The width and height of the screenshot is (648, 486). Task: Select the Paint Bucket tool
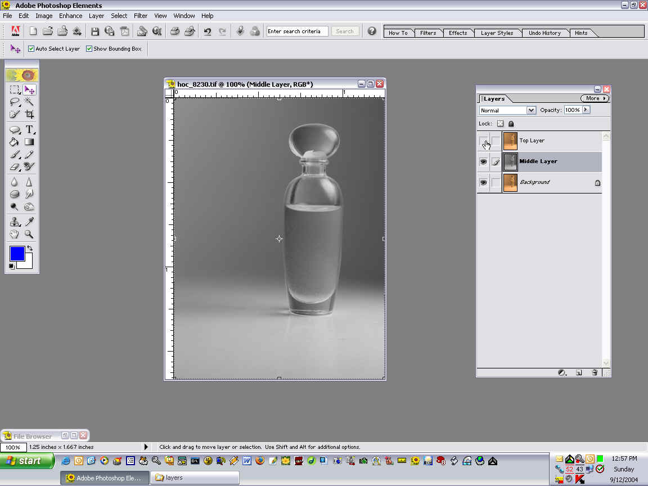[15, 142]
